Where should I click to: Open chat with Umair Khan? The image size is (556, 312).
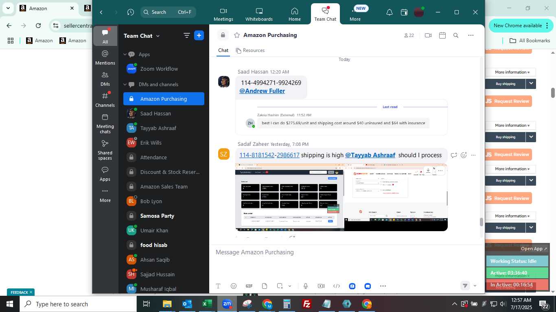[164, 230]
